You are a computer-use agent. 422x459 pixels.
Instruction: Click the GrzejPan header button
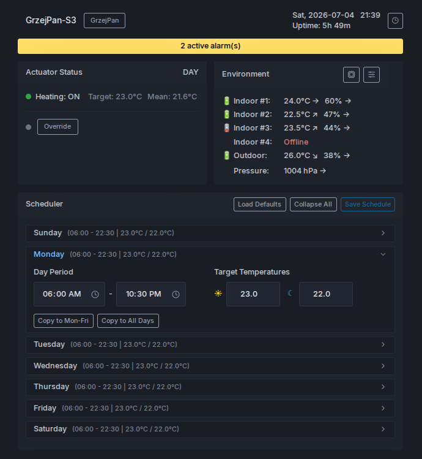click(105, 20)
